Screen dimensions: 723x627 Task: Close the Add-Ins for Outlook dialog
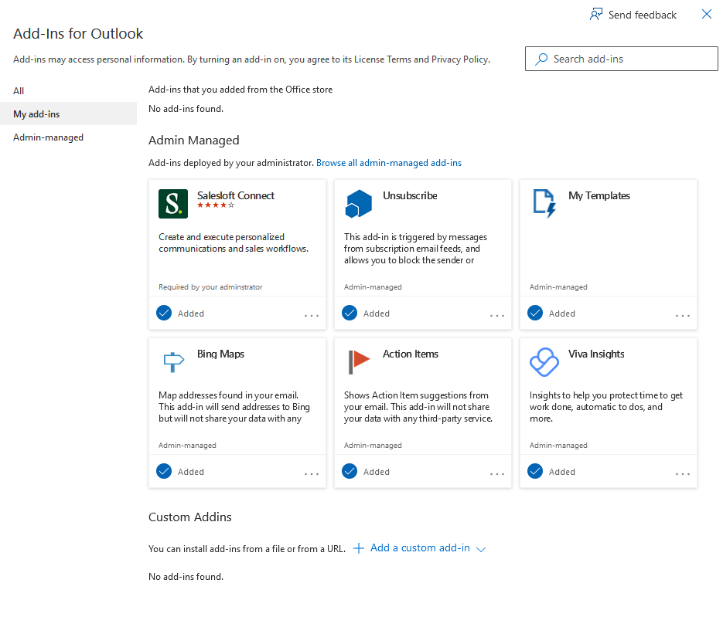pos(707,14)
